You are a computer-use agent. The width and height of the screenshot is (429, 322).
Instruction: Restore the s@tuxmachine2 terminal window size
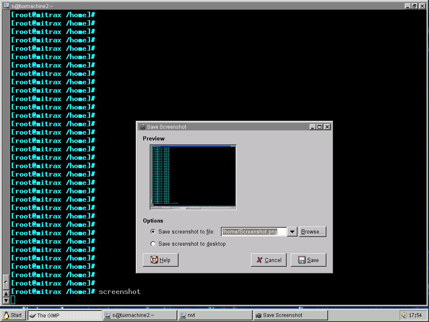pyautogui.click(x=414, y=6)
